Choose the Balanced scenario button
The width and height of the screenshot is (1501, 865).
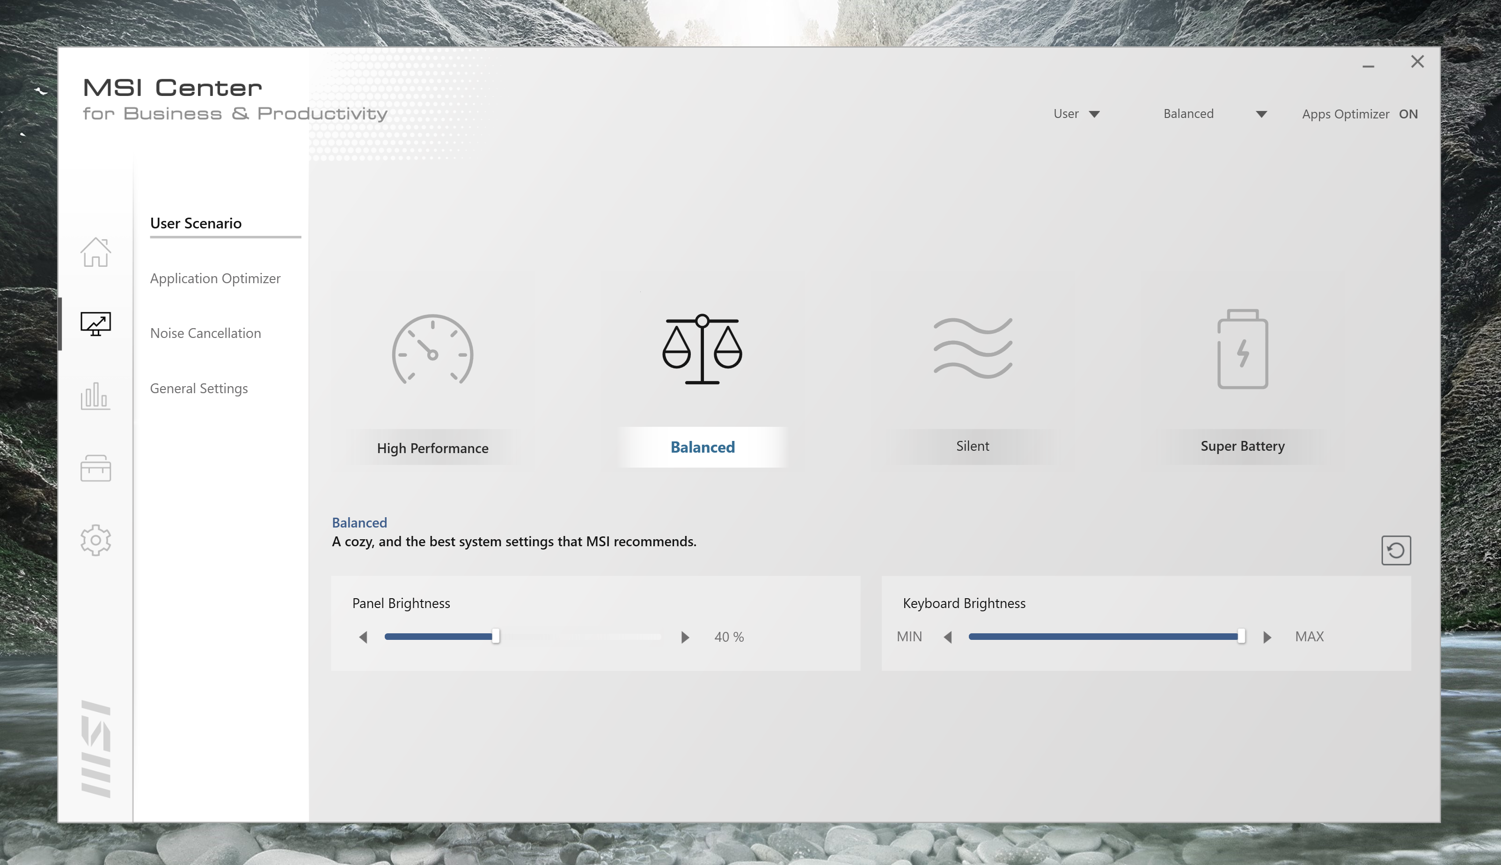pos(703,447)
